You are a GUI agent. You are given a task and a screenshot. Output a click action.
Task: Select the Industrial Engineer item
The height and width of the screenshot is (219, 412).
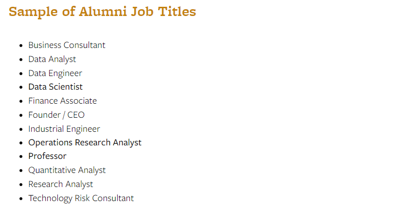(x=64, y=129)
